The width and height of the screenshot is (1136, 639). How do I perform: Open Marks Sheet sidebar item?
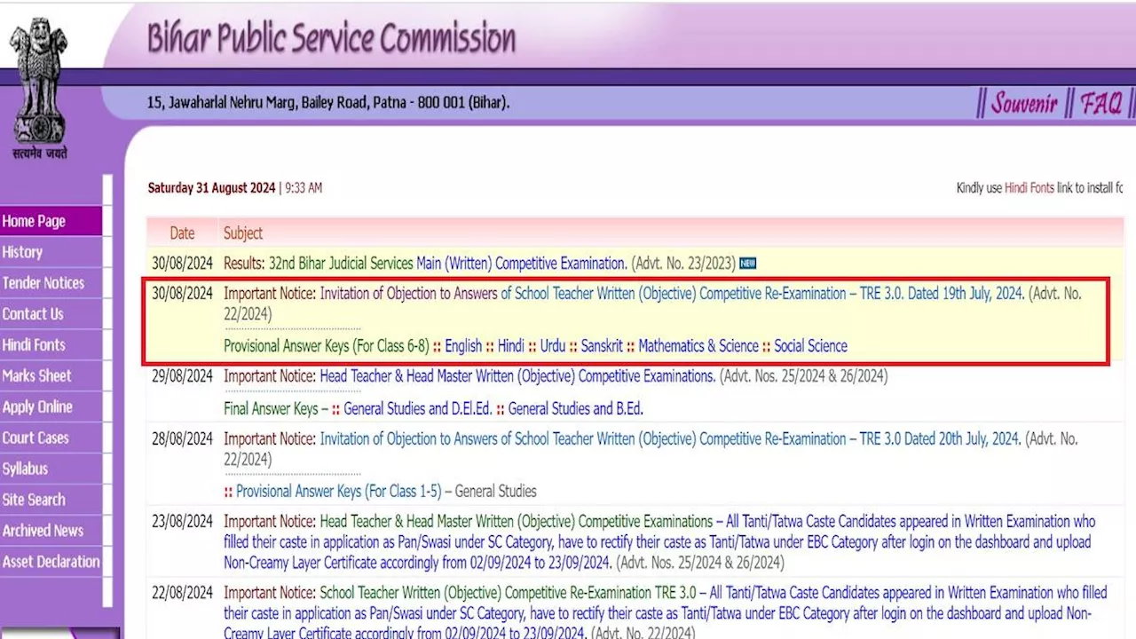pyautogui.click(x=51, y=376)
